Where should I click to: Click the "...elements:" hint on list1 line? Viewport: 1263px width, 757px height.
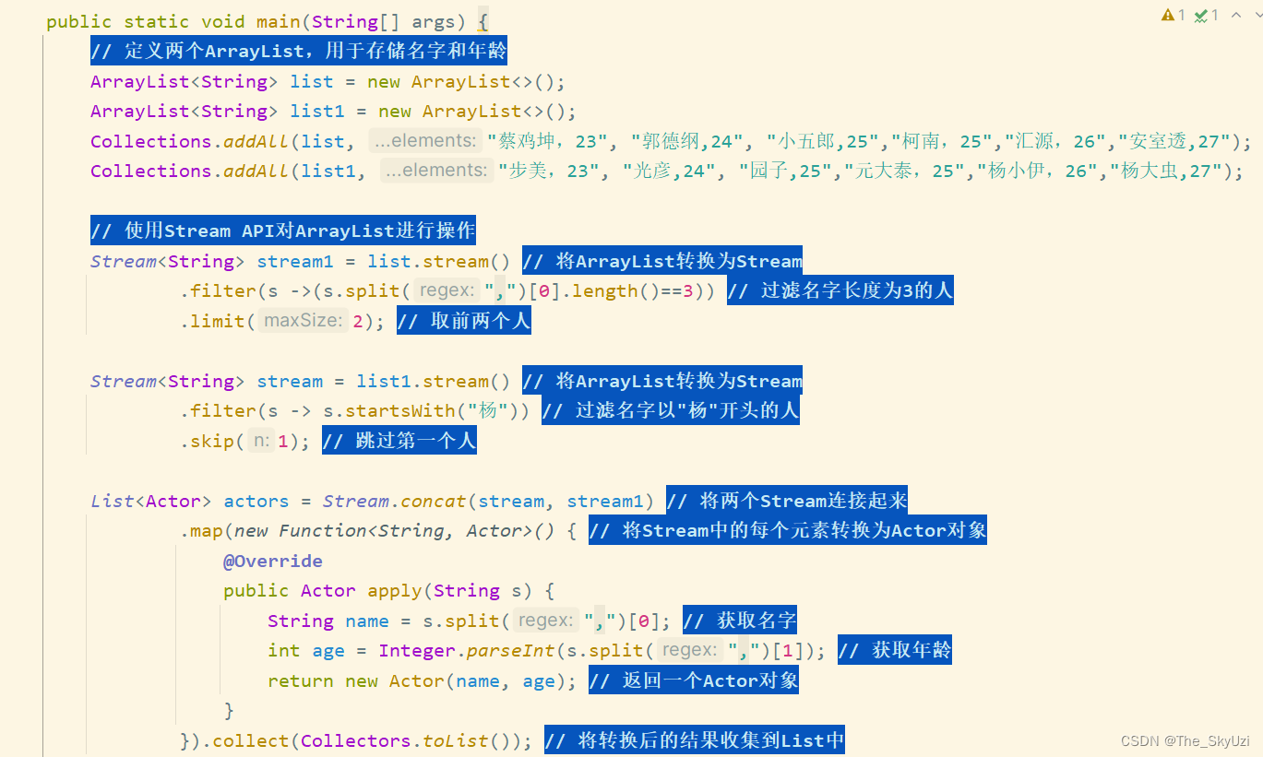pyautogui.click(x=436, y=170)
